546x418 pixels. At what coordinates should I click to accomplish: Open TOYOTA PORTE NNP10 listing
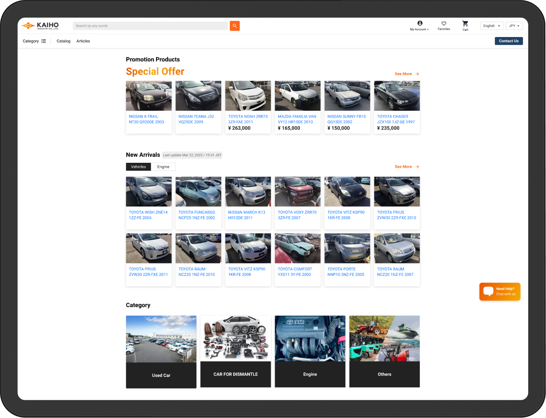(x=346, y=272)
